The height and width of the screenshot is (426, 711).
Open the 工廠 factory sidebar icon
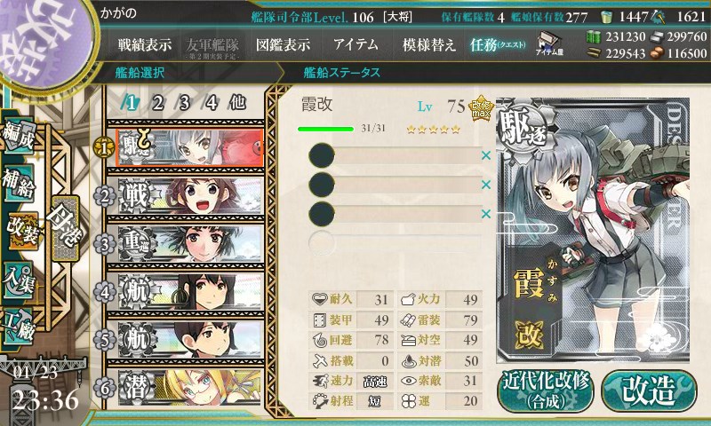click(18, 327)
